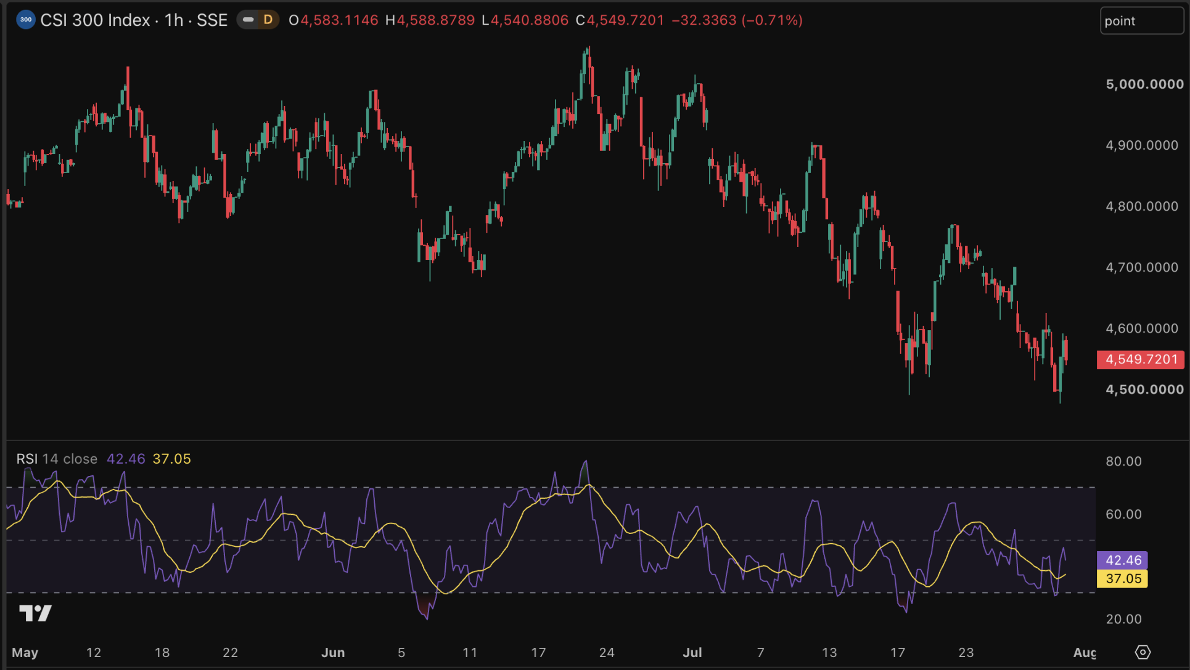Viewport: 1190px width, 670px height.
Task: Click the red 4,549.7201 current price label
Action: 1141,360
